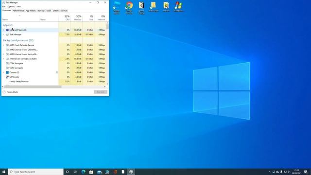Open the clock and date flyout
311x175 pixels.
point(296,172)
